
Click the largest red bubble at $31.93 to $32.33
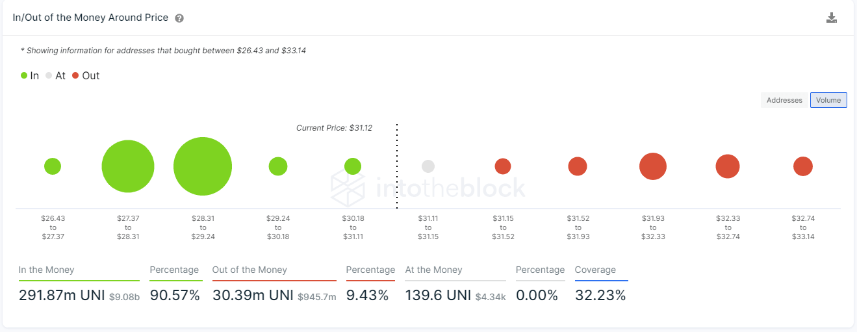pos(653,166)
